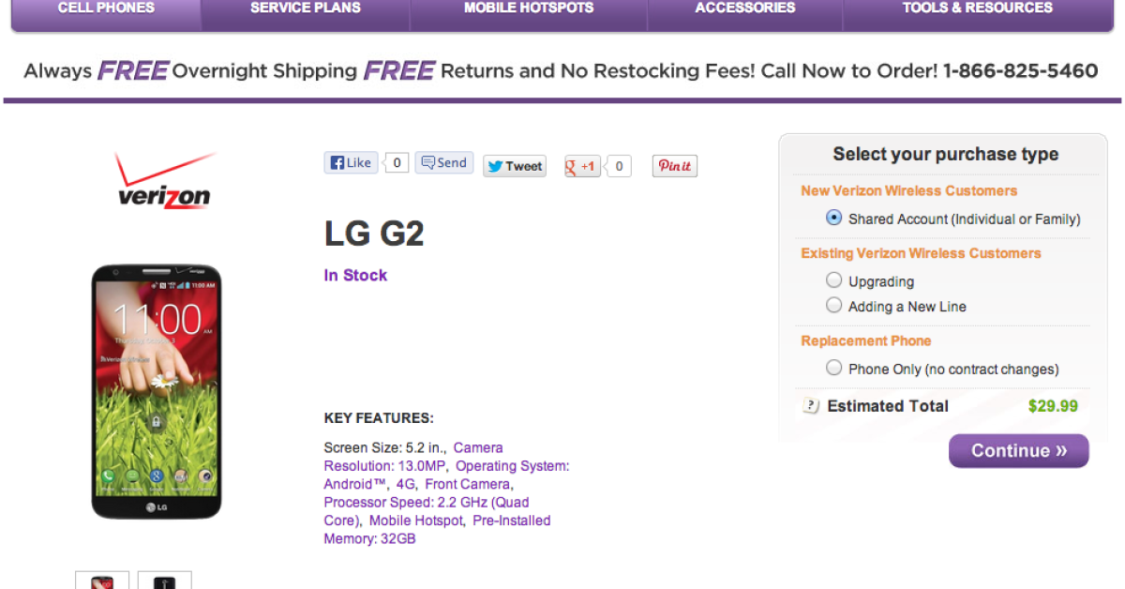
Task: Click the Facebook Like button
Action: [x=351, y=162]
